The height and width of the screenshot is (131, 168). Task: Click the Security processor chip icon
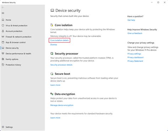52,53
